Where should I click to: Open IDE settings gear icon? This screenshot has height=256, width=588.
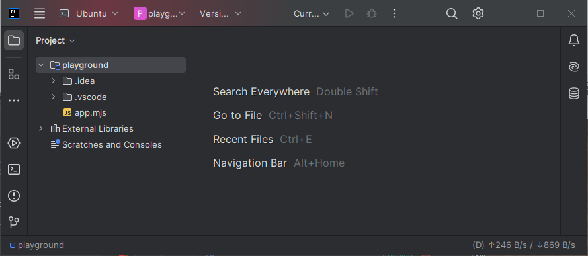click(478, 13)
